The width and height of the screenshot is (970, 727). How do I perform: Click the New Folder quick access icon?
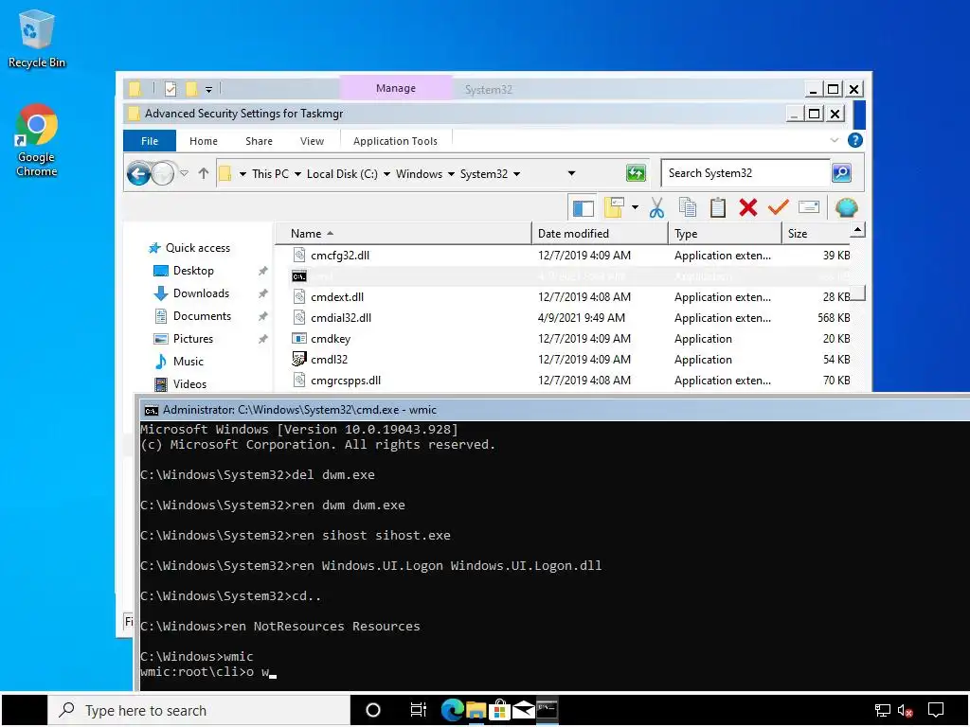[x=191, y=89]
